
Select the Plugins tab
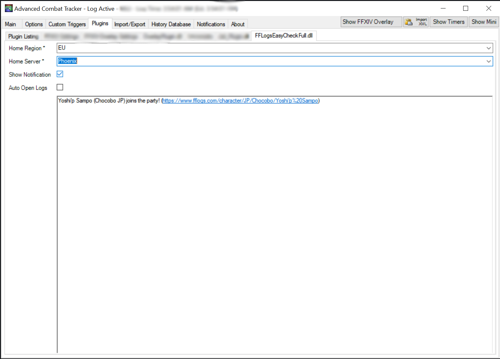point(100,23)
